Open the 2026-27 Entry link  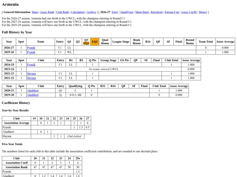click(115, 12)
